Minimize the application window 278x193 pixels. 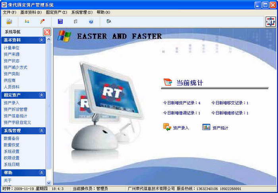[x=258, y=5]
